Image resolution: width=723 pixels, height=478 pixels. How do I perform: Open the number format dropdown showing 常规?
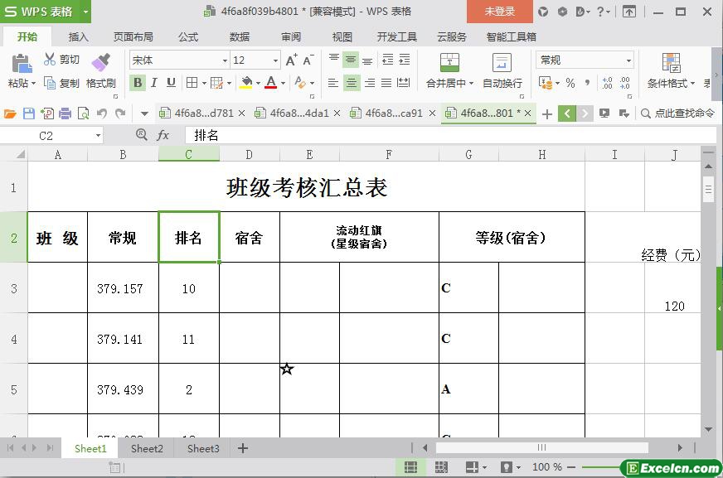(x=628, y=60)
